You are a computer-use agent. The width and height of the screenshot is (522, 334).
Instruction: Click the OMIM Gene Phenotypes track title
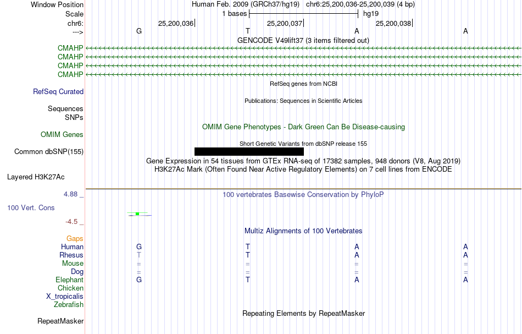304,127
